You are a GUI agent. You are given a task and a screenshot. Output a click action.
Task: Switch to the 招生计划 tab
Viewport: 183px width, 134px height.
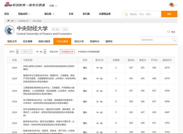[x=79, y=42]
